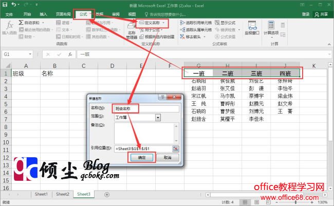Screen dimensions: 334x206
Task: Collapse the ribbon with the chevron
Action: (x=329, y=44)
